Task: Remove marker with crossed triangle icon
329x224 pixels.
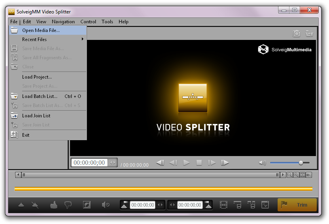Action: (x=35, y=205)
